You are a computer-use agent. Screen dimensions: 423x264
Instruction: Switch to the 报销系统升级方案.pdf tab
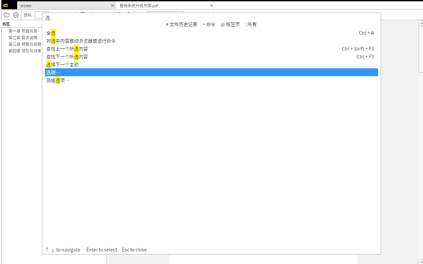(166, 5)
